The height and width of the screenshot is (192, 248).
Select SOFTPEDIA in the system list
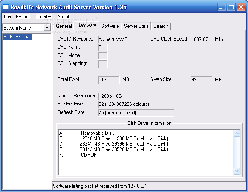point(17,37)
